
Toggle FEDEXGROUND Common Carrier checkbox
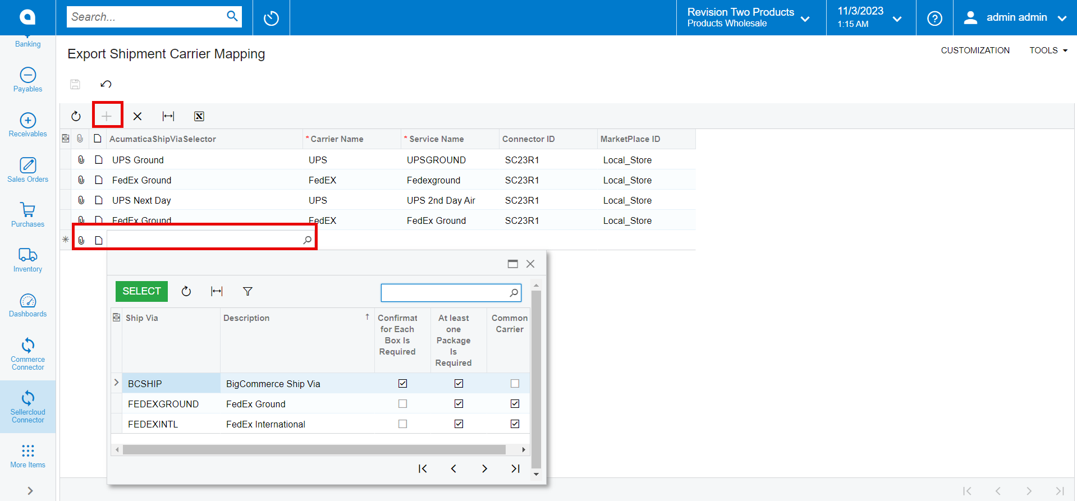[x=515, y=404]
